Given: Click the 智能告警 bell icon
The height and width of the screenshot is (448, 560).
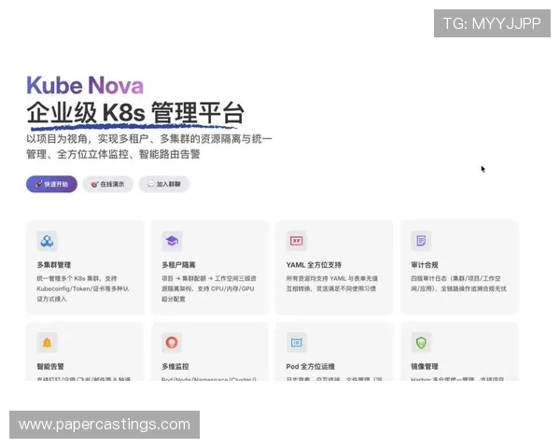Looking at the screenshot, I should click(x=48, y=343).
